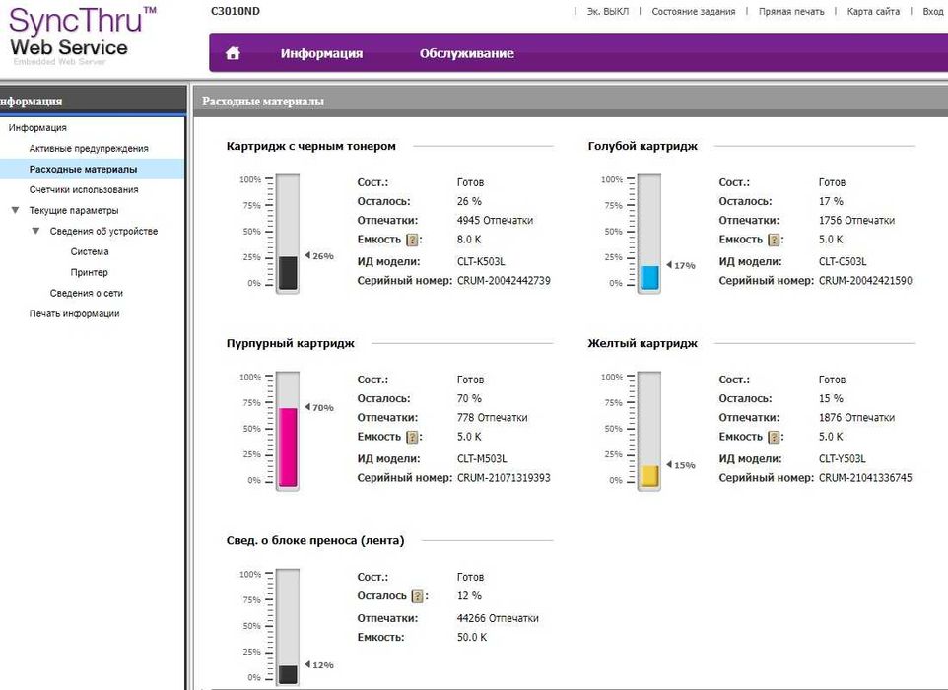Click Голубой картридж heading
The image size is (948, 690).
coord(643,146)
